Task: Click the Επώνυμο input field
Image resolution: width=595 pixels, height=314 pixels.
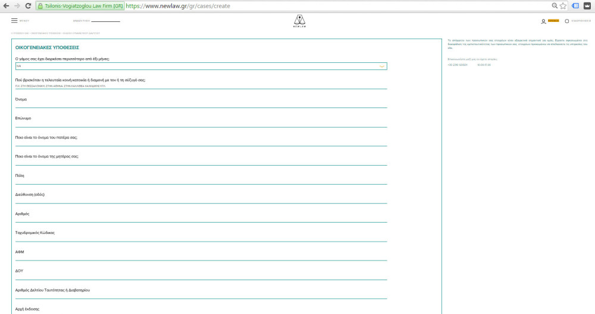Action: (x=201, y=123)
